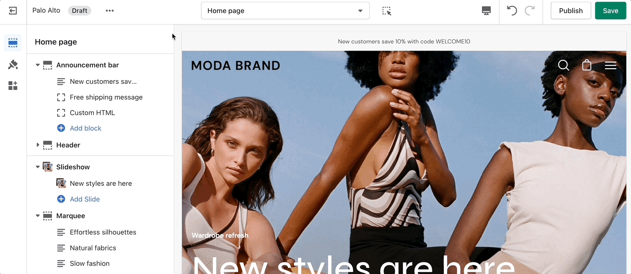631x274 pixels.
Task: Open the hamburger menu in preview
Action: click(x=611, y=66)
